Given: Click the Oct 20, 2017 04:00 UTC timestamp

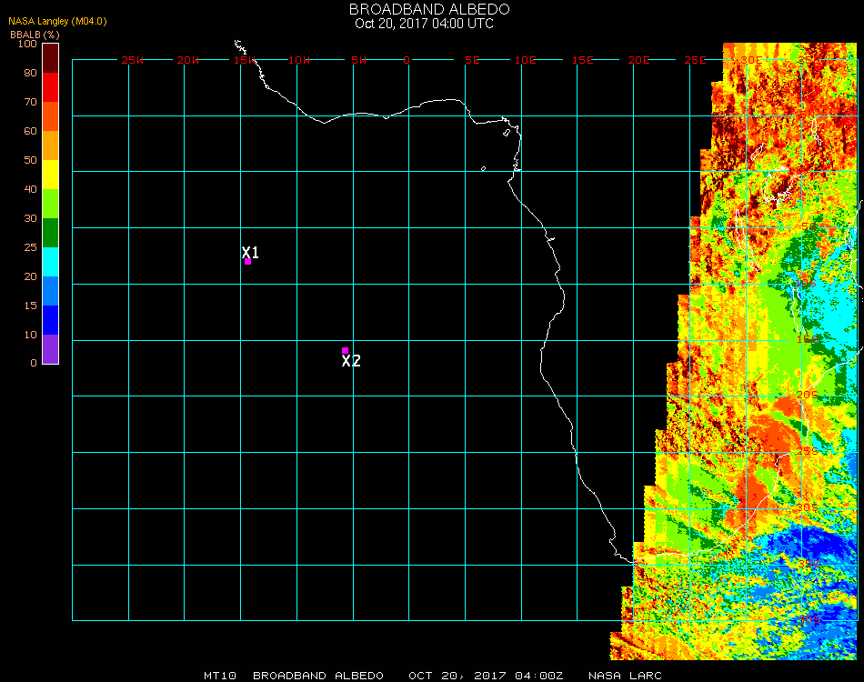Looking at the screenshot, I should click(424, 24).
